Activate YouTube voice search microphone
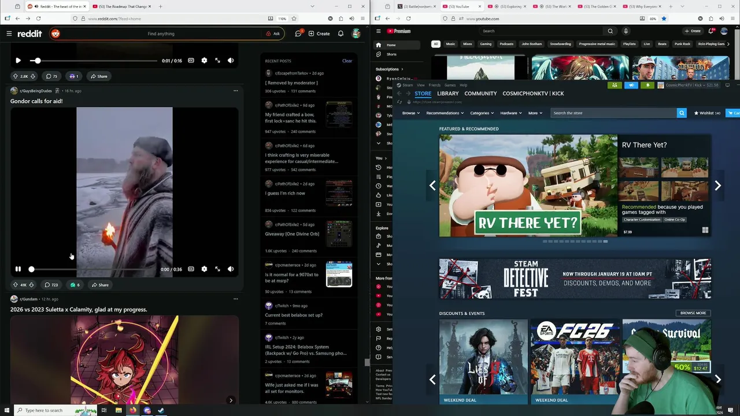This screenshot has width=740, height=416. [626, 31]
